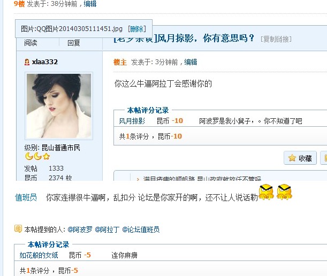Click the xlaa332 username link
The image size is (327, 276).
point(45,62)
